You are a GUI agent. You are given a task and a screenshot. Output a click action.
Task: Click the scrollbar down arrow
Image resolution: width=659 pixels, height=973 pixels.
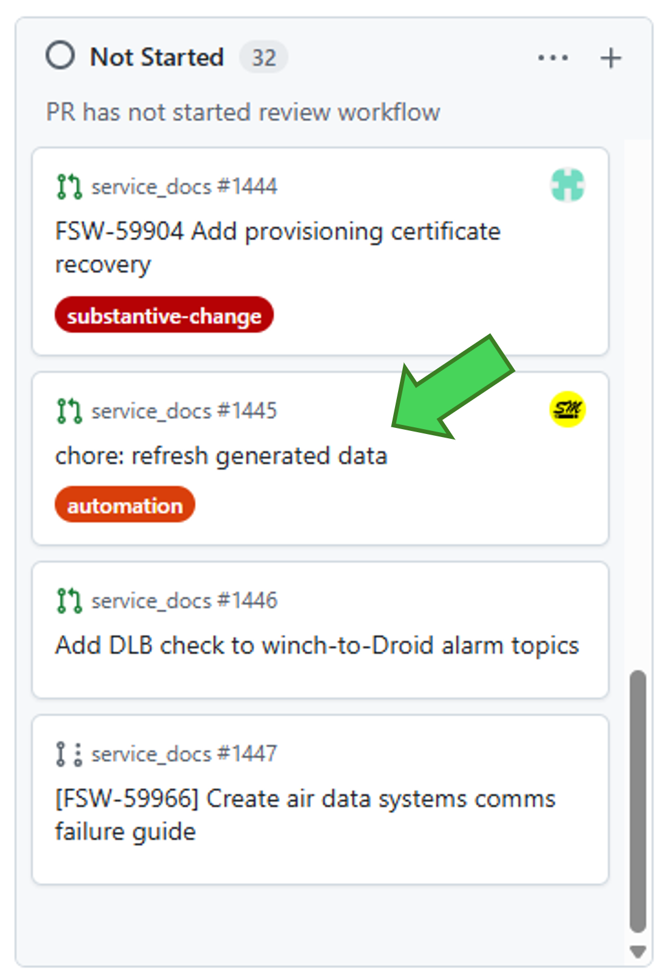tap(637, 951)
